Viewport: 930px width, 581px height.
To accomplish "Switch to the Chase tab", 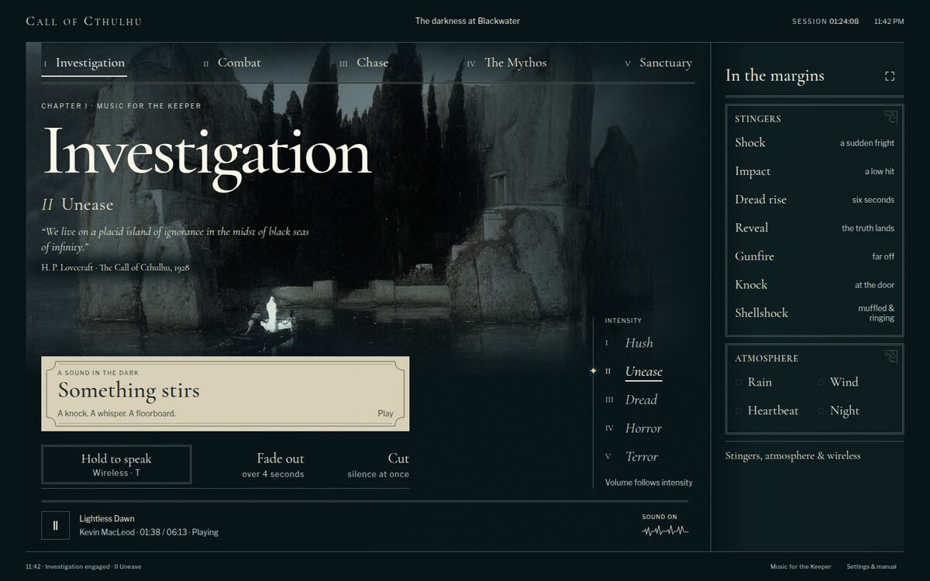I will 364,63.
